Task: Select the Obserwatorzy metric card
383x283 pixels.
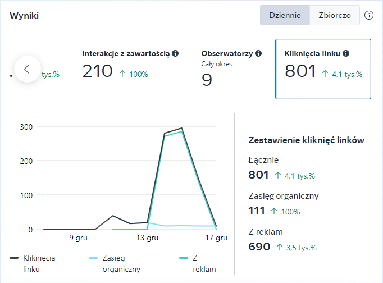Action: 231,67
